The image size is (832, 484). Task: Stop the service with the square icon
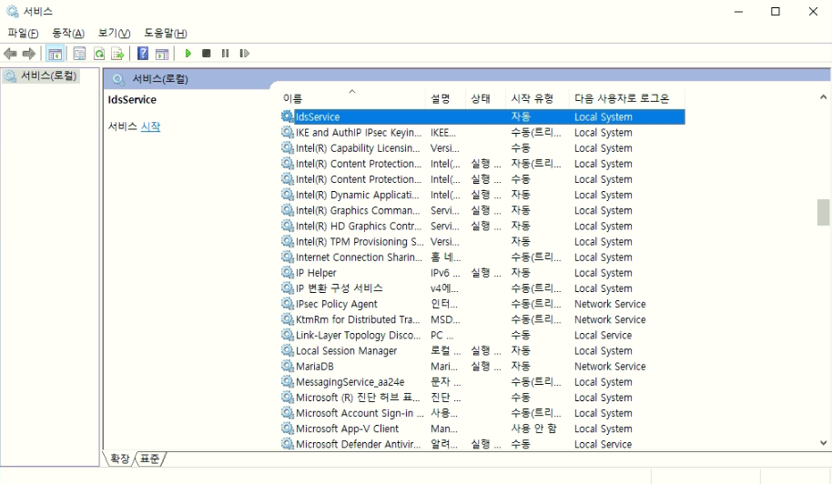(207, 54)
